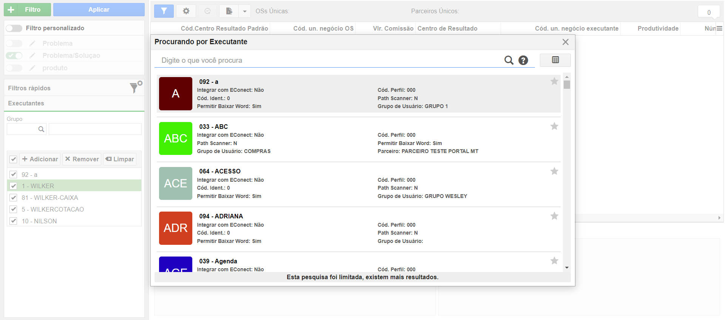Click the 10 - NILSON list label
725x320 pixels.
tap(39, 221)
